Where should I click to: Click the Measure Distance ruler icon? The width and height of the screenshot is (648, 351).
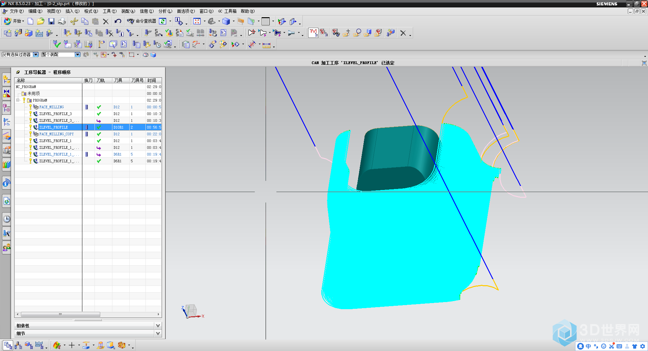267,45
